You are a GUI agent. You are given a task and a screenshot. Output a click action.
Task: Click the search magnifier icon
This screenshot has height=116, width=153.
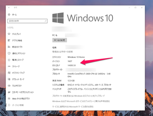click(x=46, y=21)
